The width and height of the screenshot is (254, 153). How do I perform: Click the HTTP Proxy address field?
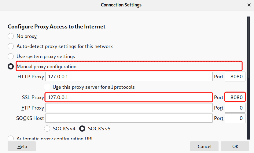click(x=129, y=76)
